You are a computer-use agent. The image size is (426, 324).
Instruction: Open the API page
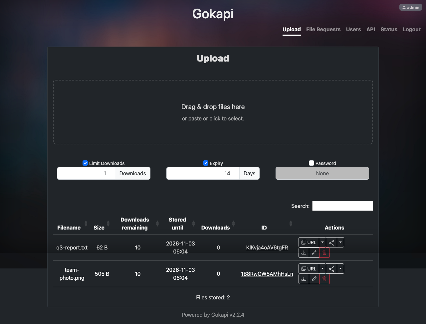tap(371, 29)
